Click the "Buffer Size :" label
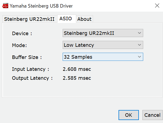 pyautogui.click(x=27, y=57)
